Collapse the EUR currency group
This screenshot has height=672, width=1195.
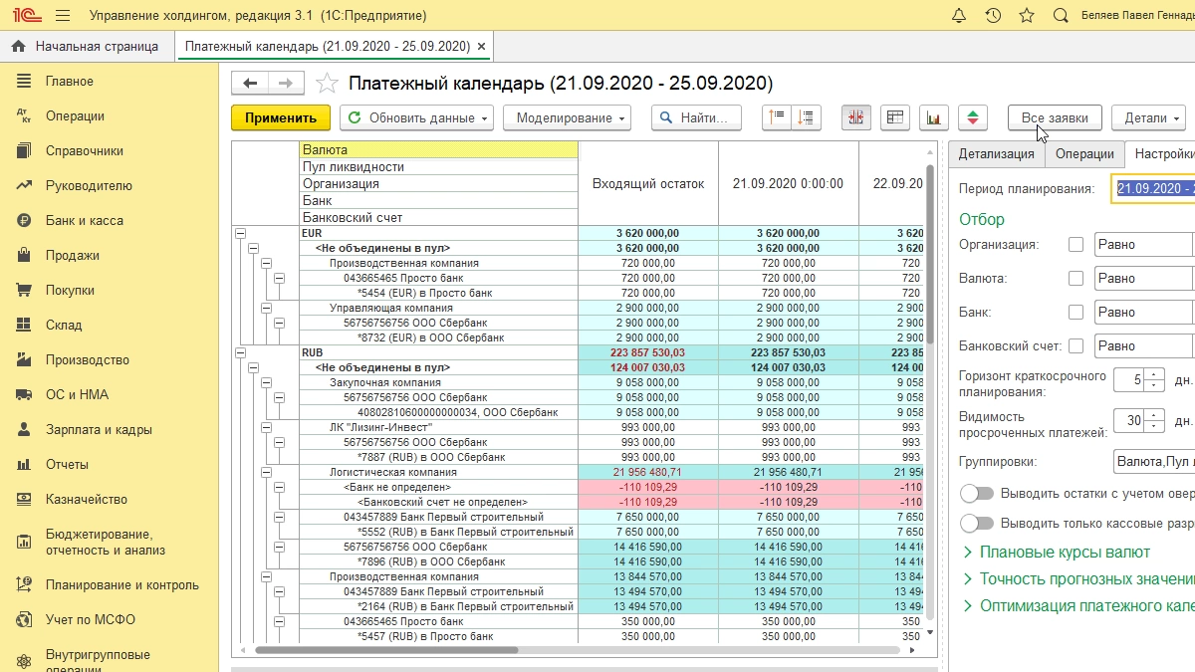click(239, 234)
